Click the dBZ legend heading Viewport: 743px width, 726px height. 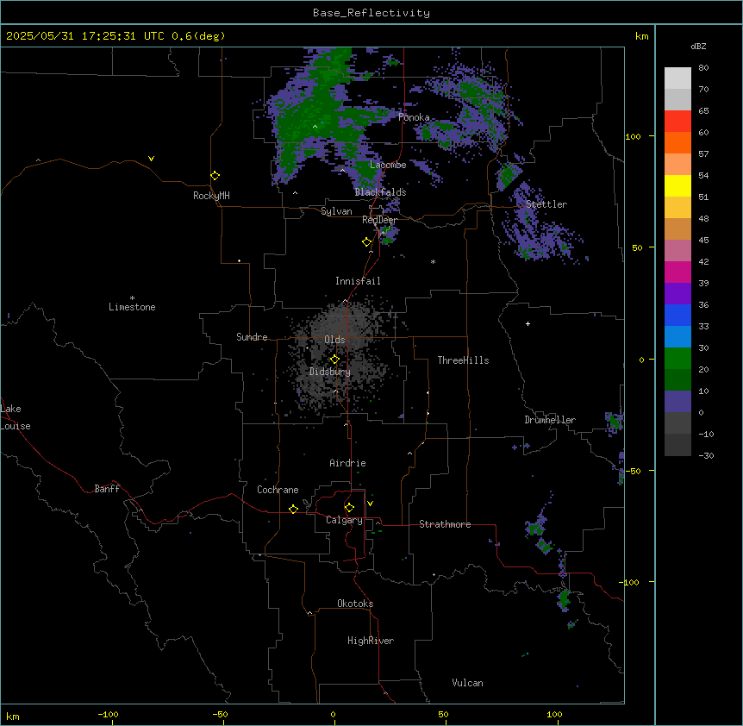pyautogui.click(x=698, y=46)
